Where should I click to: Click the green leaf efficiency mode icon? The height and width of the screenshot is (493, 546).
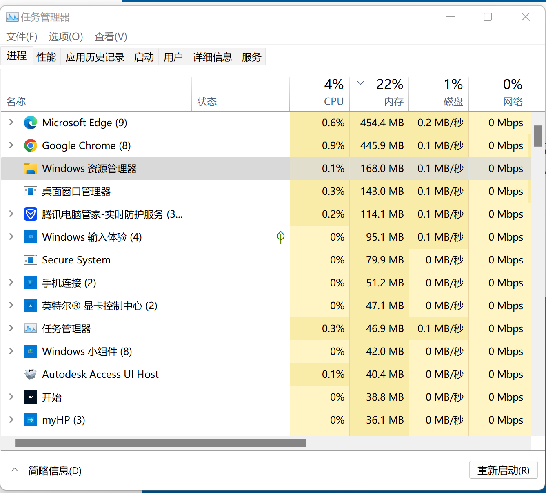pyautogui.click(x=281, y=237)
